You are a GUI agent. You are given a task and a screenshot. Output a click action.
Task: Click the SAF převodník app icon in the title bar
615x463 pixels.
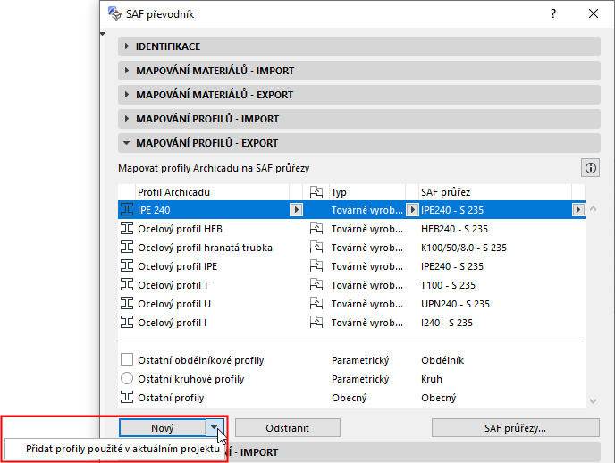tap(114, 13)
